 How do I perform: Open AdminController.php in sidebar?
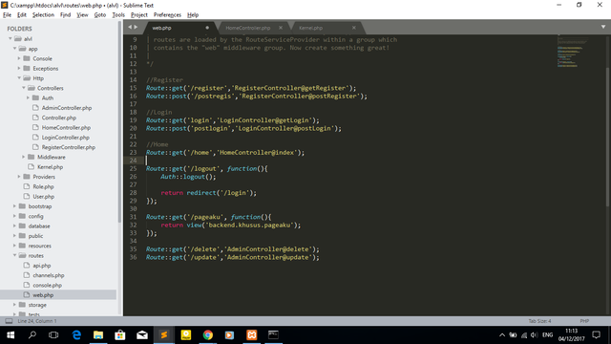tap(67, 108)
